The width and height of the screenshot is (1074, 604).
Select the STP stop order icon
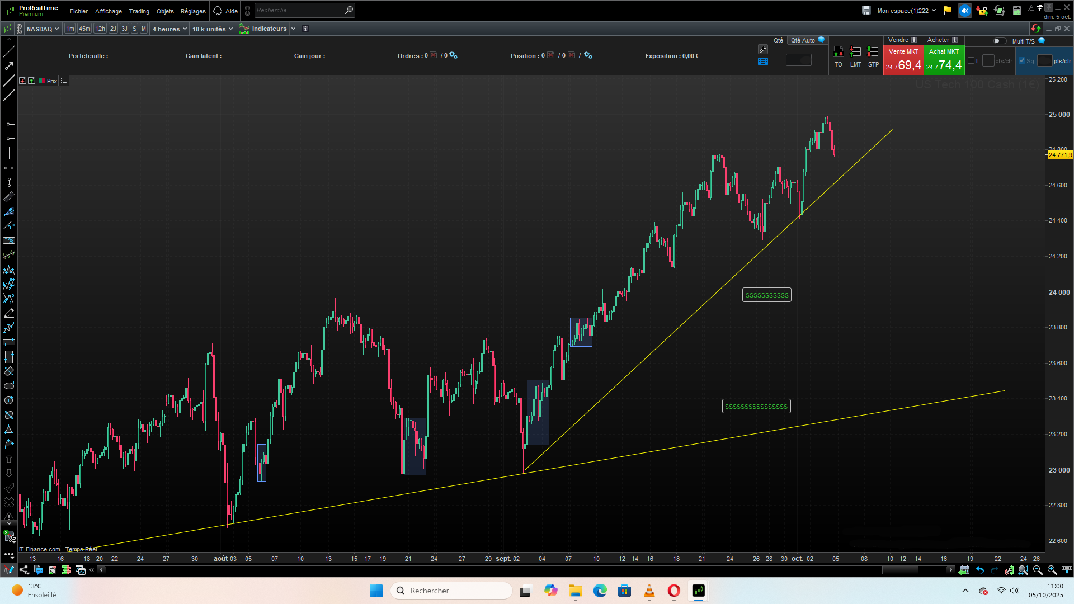[x=873, y=56]
